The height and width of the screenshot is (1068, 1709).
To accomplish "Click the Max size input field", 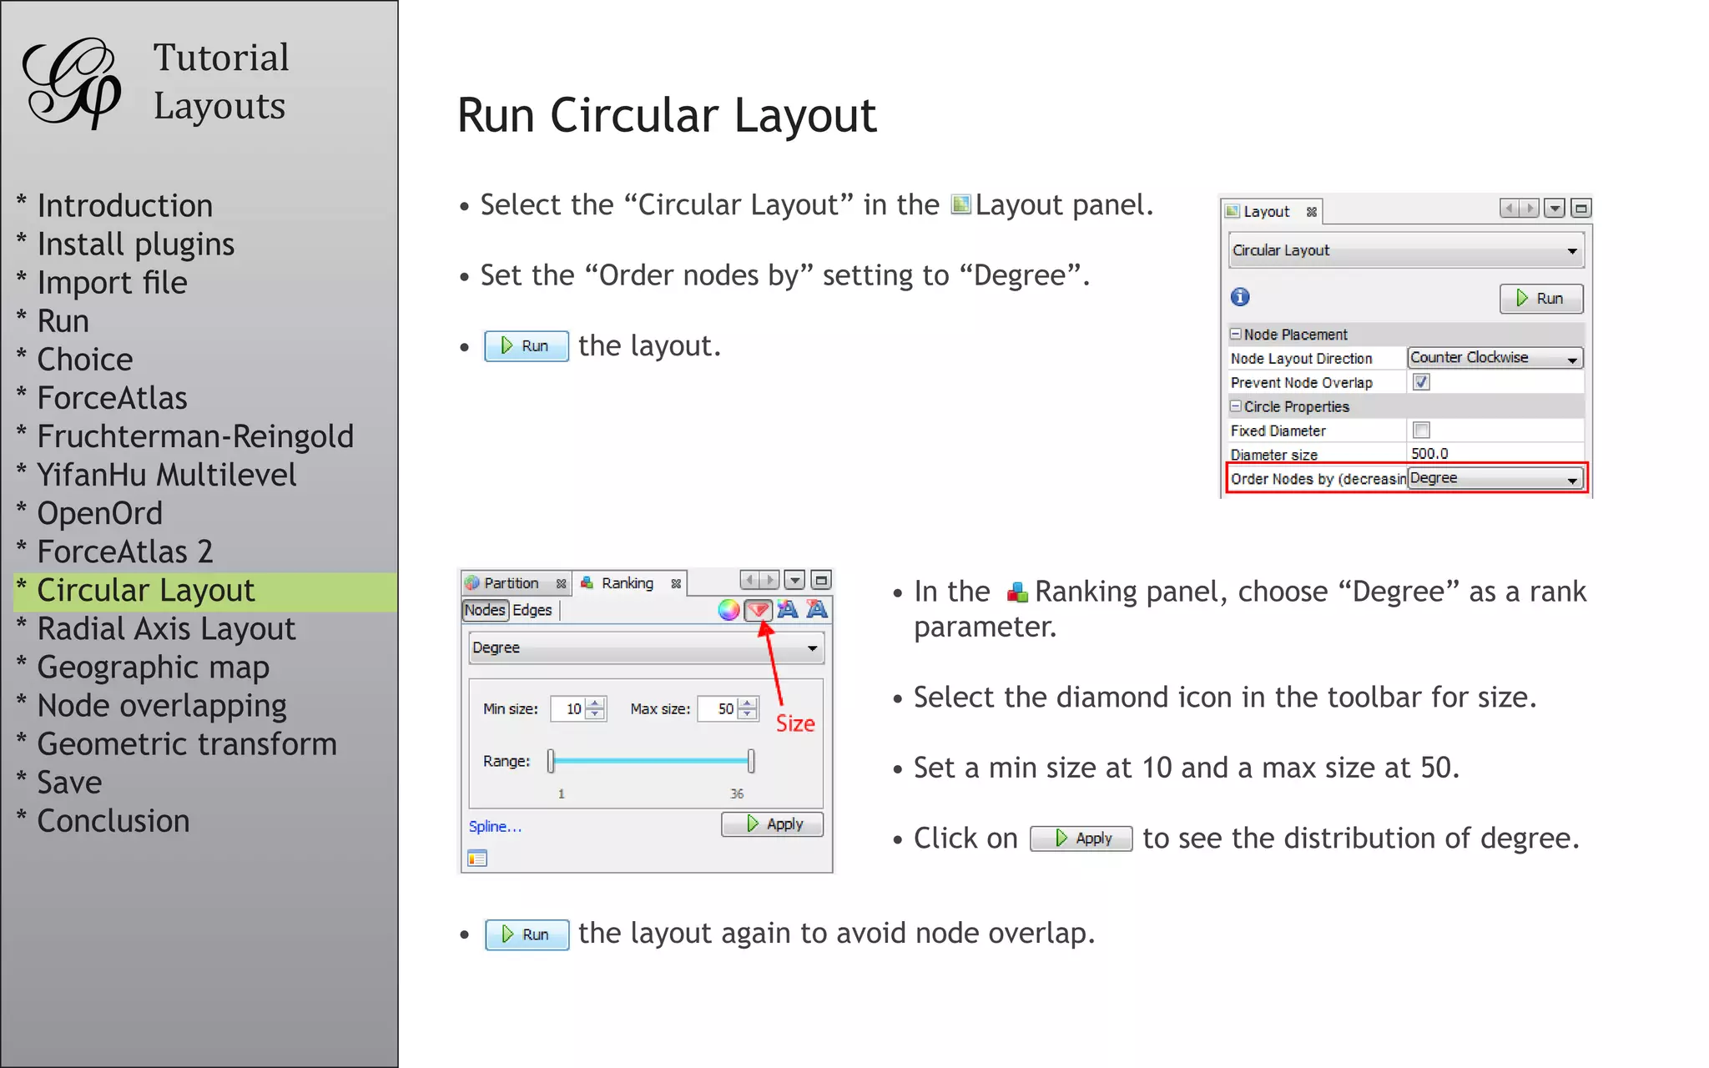I will pos(718,709).
